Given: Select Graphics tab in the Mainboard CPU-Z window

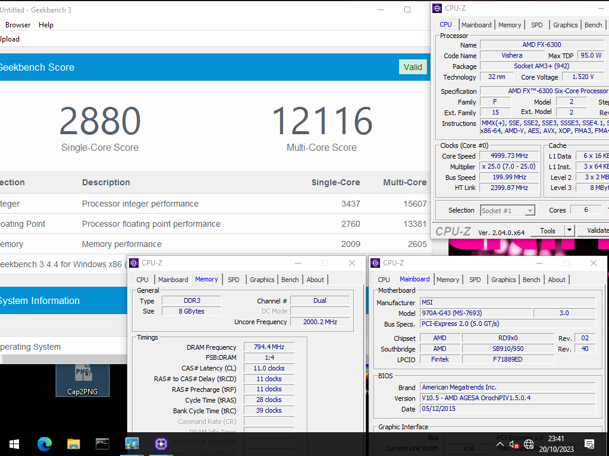Looking at the screenshot, I should point(503,280).
